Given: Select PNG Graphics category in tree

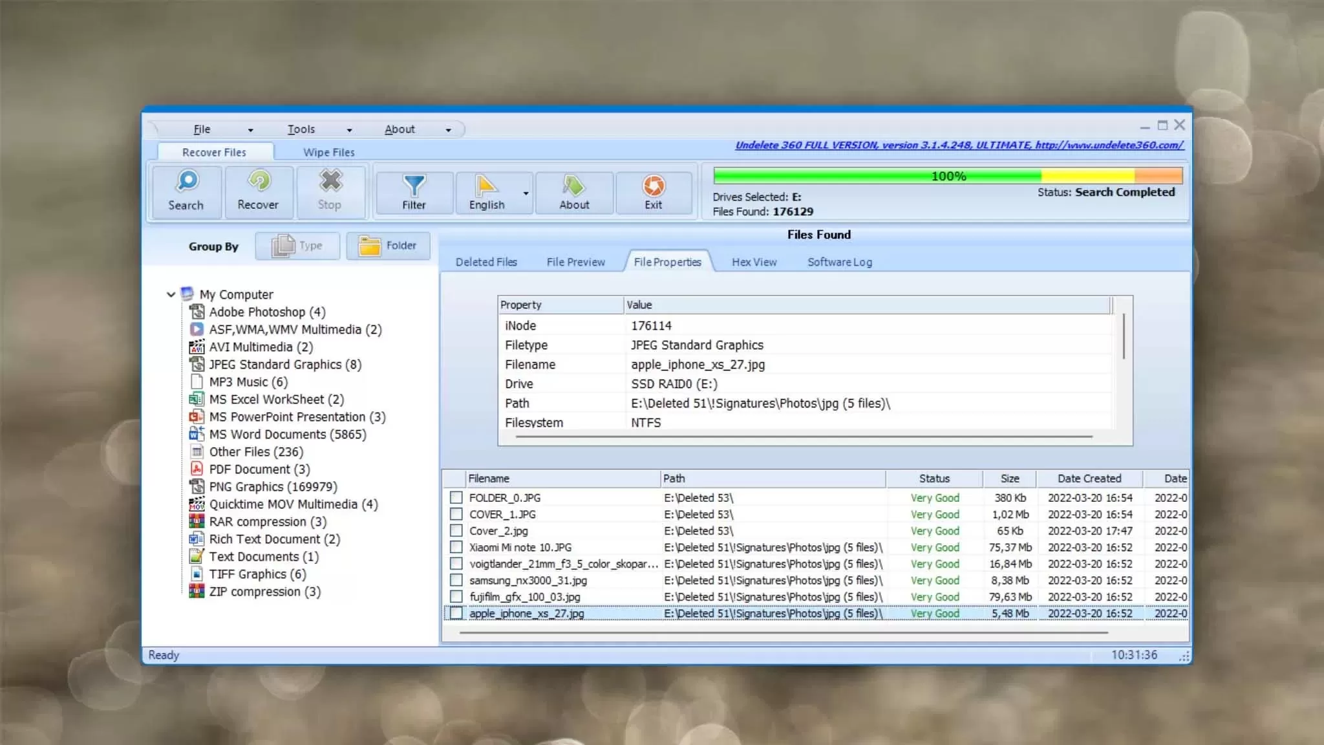Looking at the screenshot, I should tap(272, 487).
